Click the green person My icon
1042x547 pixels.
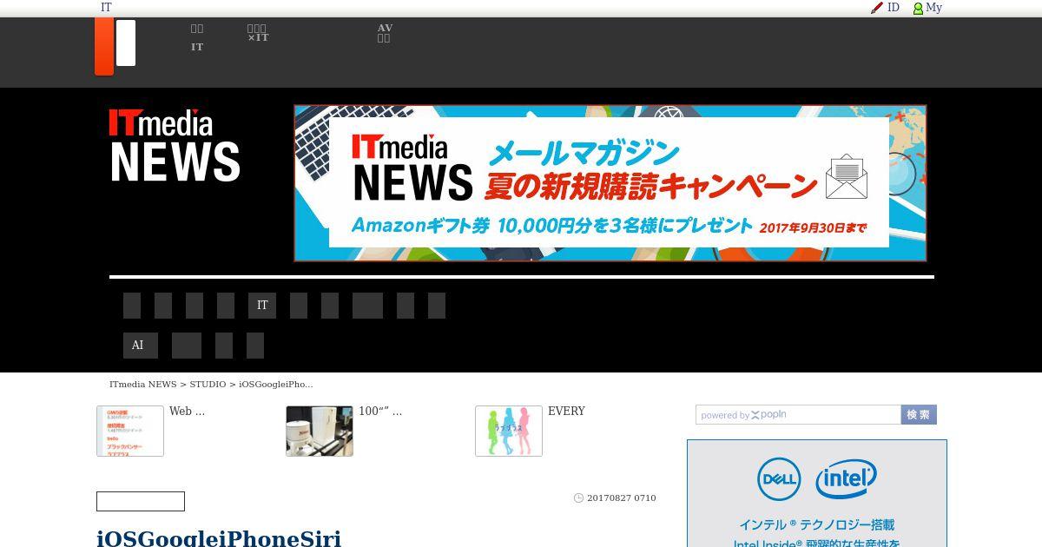918,8
